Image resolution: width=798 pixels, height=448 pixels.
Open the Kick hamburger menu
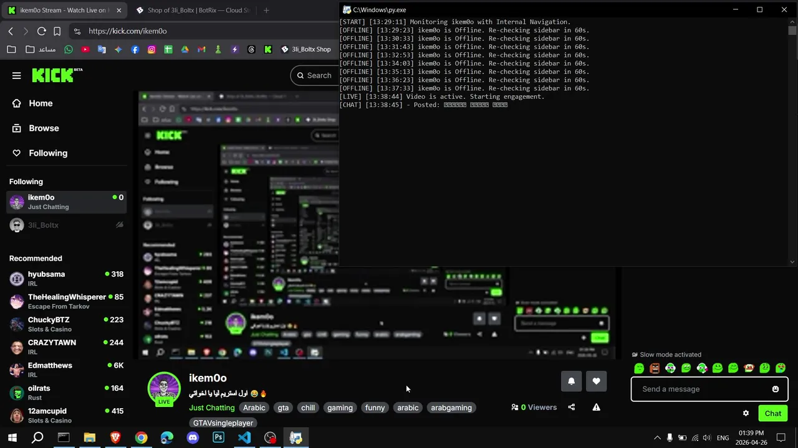[x=17, y=75]
